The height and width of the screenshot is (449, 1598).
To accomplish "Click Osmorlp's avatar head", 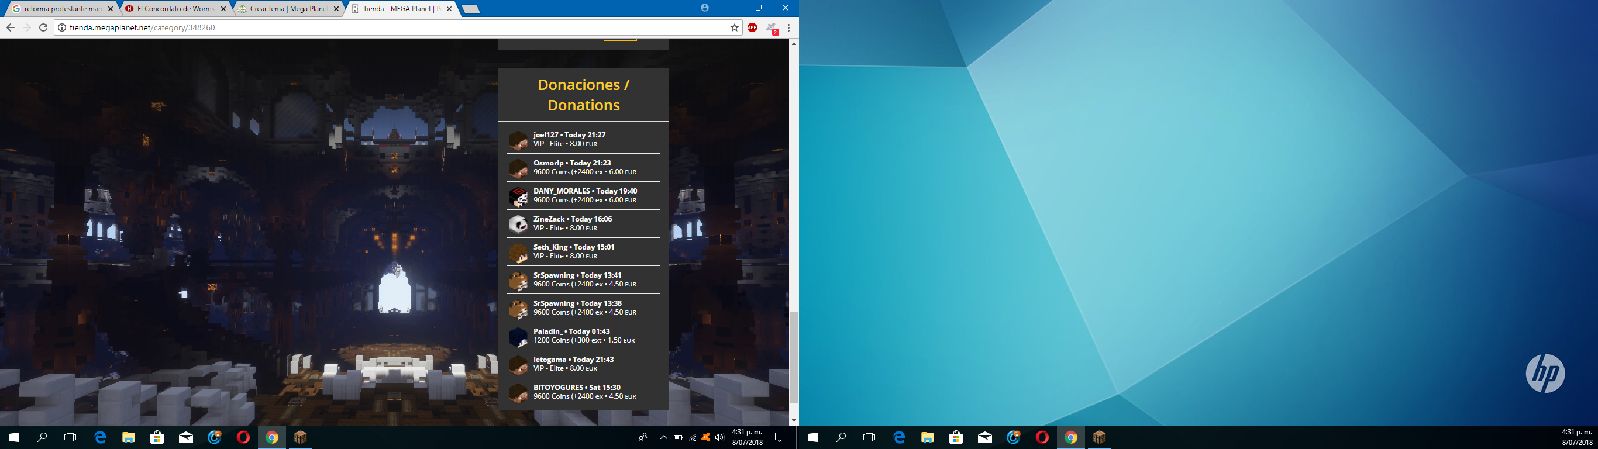I will tap(518, 168).
